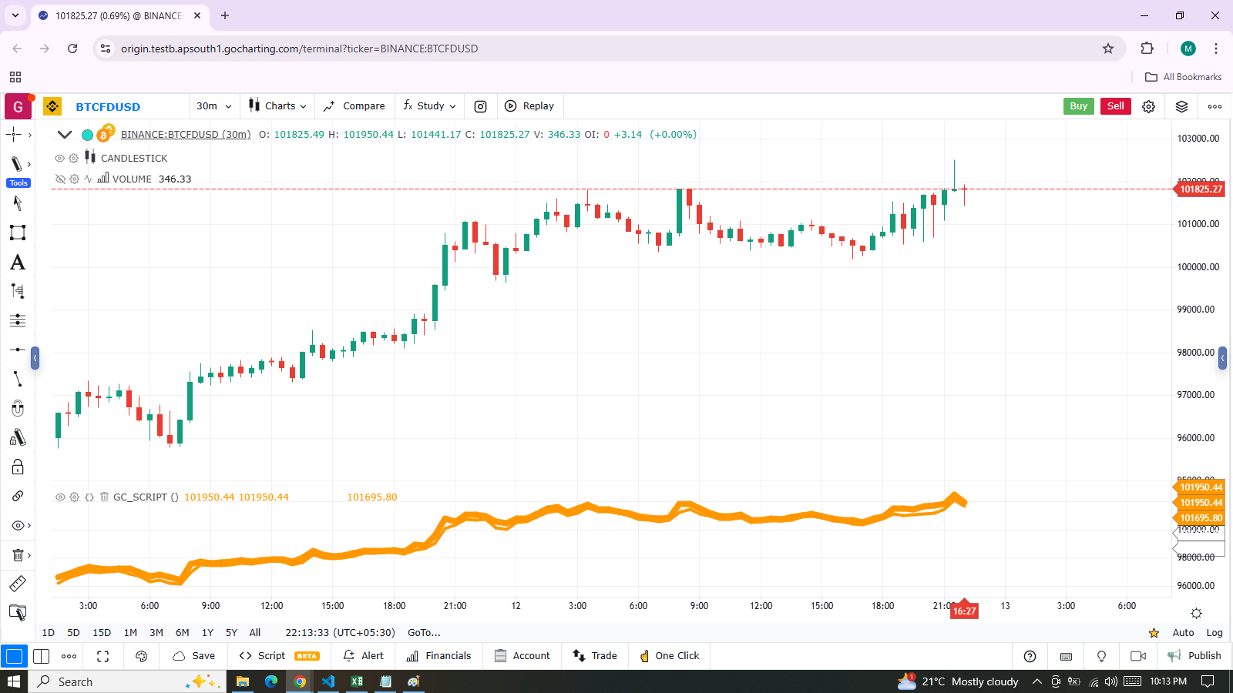Expand the Charts type dropdown
Image resolution: width=1233 pixels, height=693 pixels.
coord(277,106)
